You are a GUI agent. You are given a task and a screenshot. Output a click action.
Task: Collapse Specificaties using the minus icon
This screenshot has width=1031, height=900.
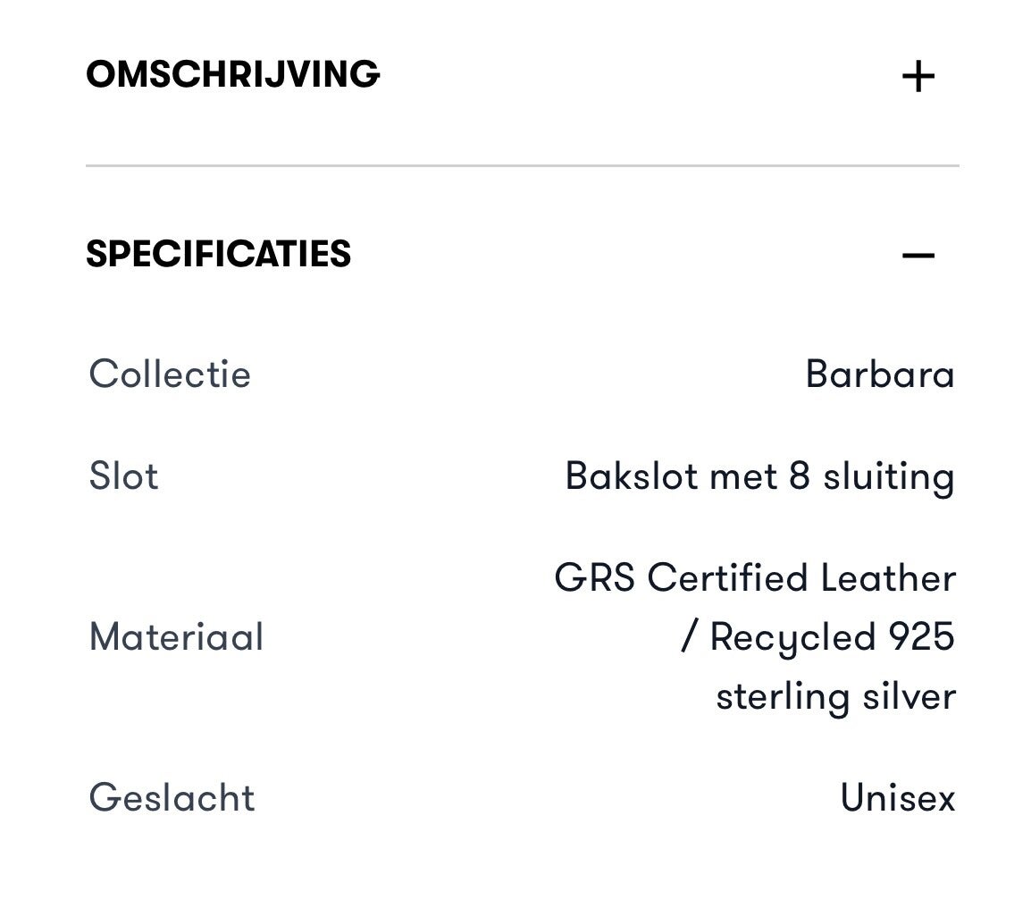point(918,257)
